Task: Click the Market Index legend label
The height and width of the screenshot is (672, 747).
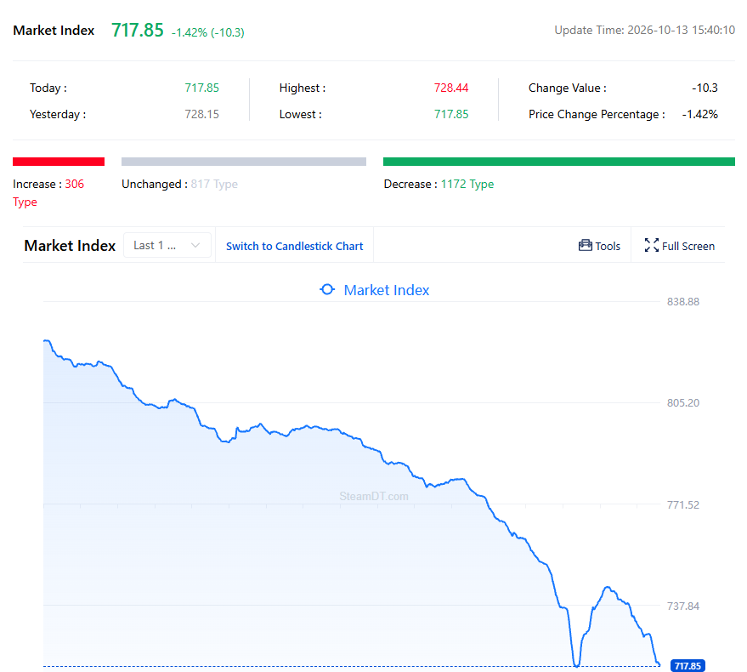Action: tap(387, 290)
